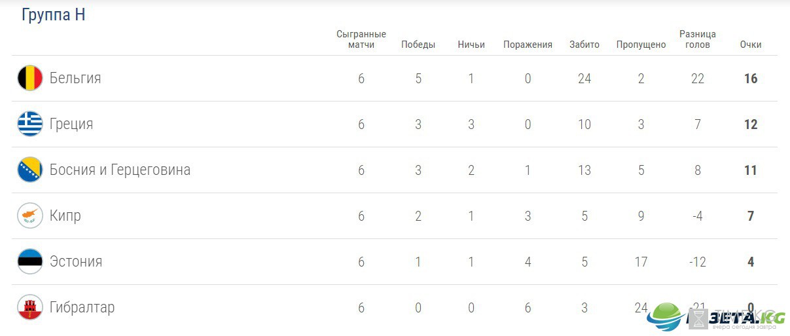The image size is (790, 336).
Task: Select the Estonia flag icon
Action: pos(30,262)
